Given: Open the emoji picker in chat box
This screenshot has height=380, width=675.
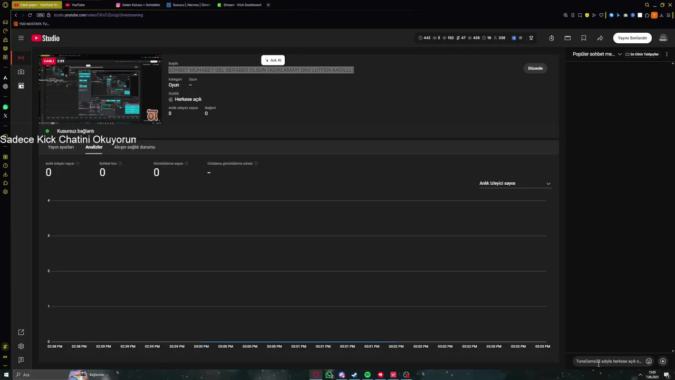Looking at the screenshot, I should pyautogui.click(x=649, y=362).
